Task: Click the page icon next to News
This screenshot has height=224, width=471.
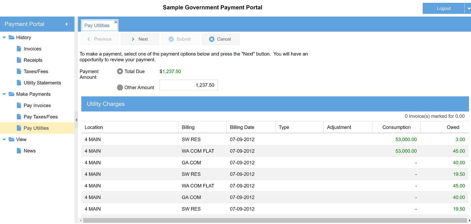Action: coord(19,151)
